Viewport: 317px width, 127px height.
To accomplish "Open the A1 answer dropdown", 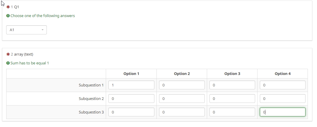I will pos(26,30).
